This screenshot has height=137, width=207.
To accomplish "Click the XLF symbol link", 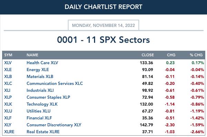I will [8, 118].
